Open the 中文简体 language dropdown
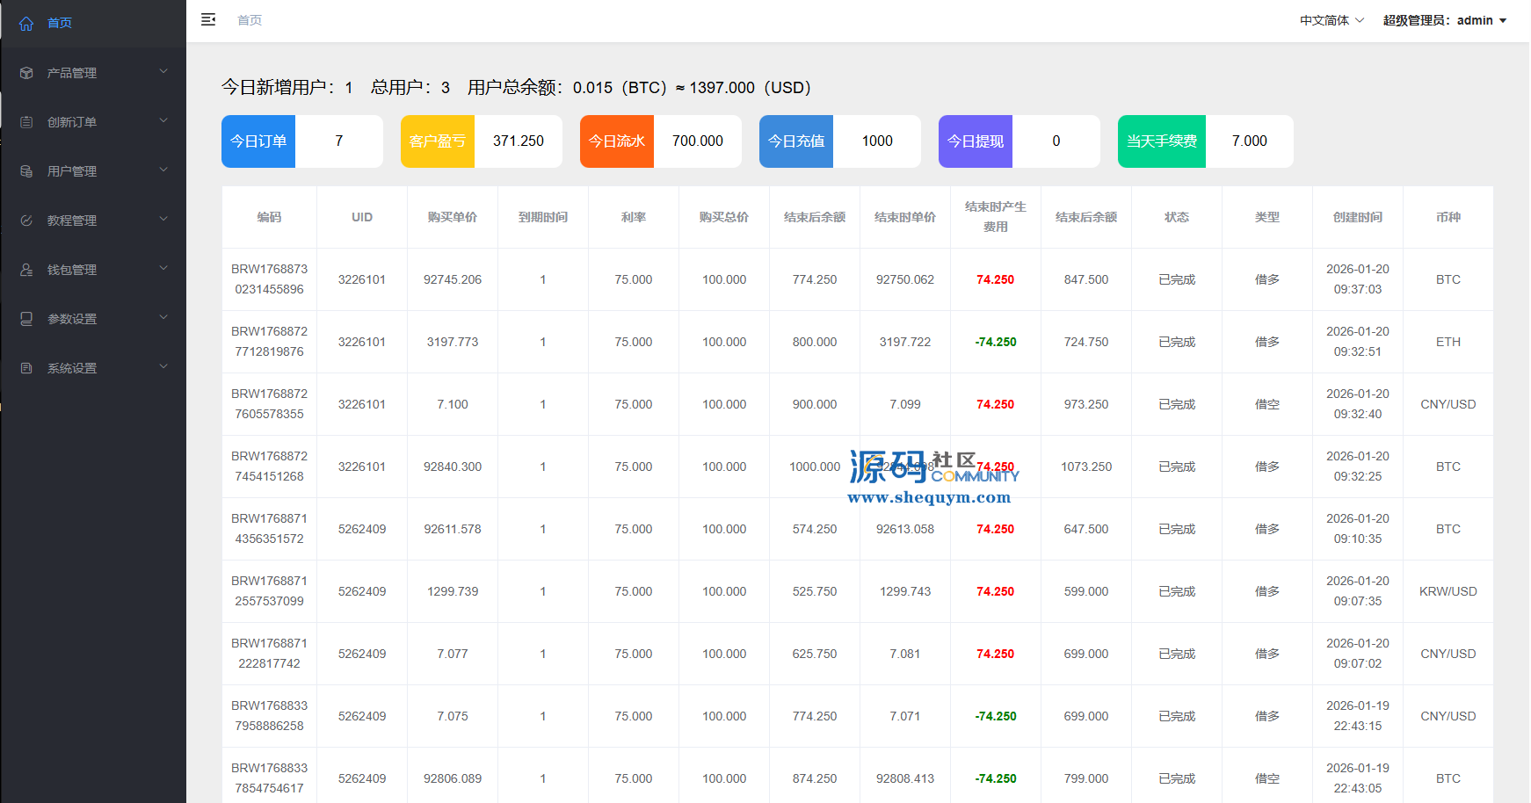 click(x=1331, y=20)
